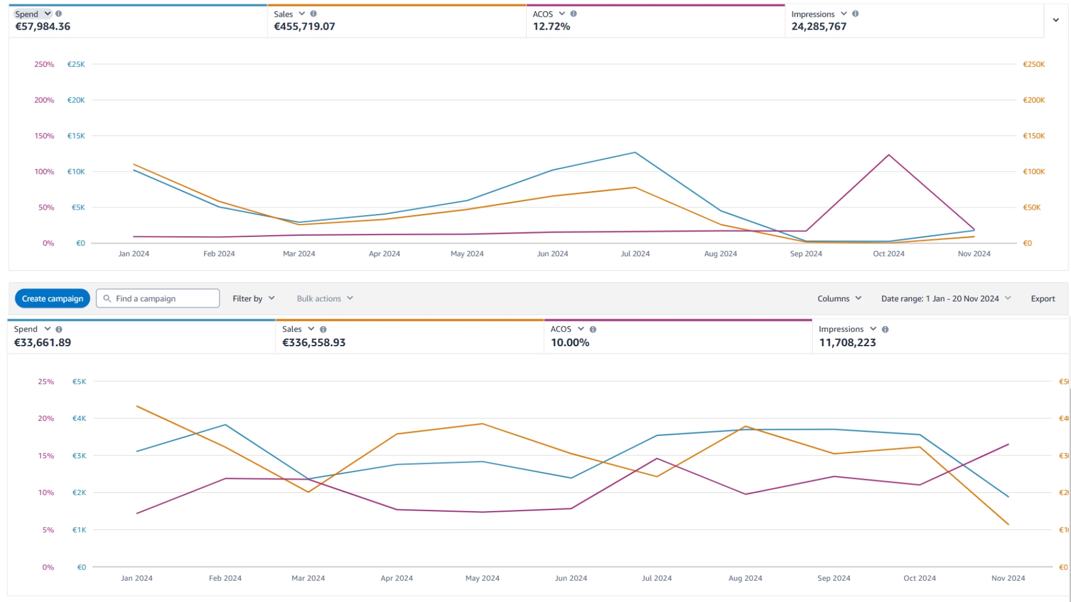Open top Sales metric dropdown
1071x602 pixels.
click(x=302, y=14)
